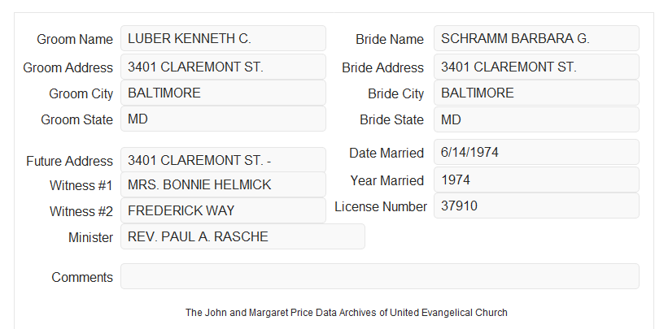Focus the Bride Address field
This screenshot has width=655, height=329.
pos(536,67)
